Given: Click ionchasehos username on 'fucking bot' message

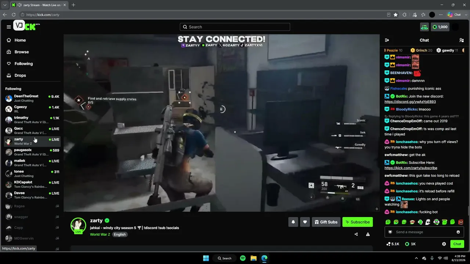Looking at the screenshot, I should pyautogui.click(x=407, y=212).
